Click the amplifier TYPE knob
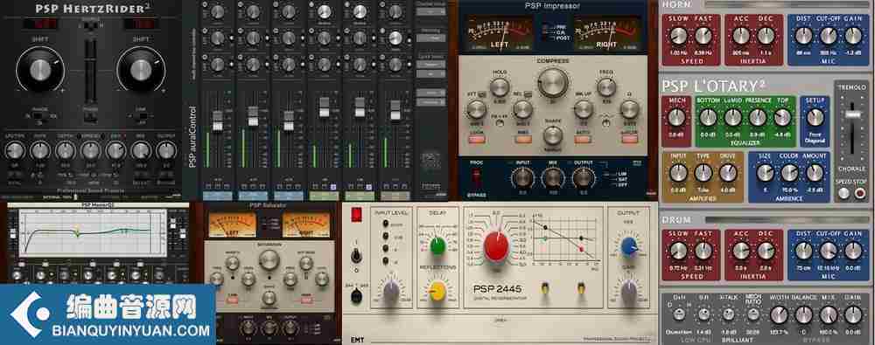Image resolution: width=875 pixels, height=345 pixels. pyautogui.click(x=703, y=173)
